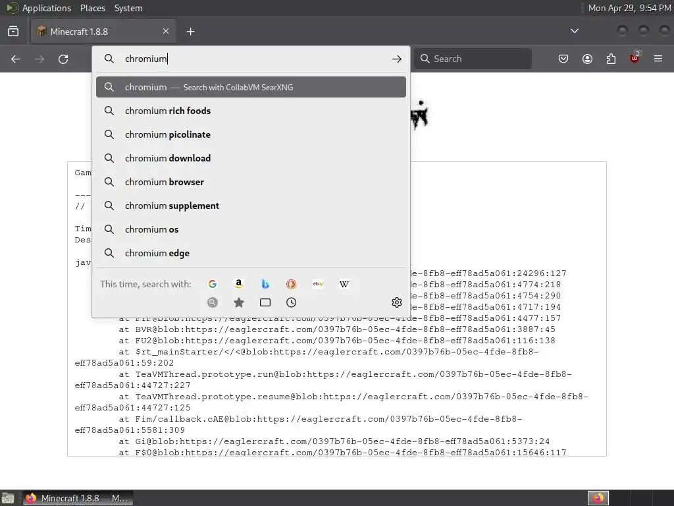Click the Search box in toolbar

point(473,59)
